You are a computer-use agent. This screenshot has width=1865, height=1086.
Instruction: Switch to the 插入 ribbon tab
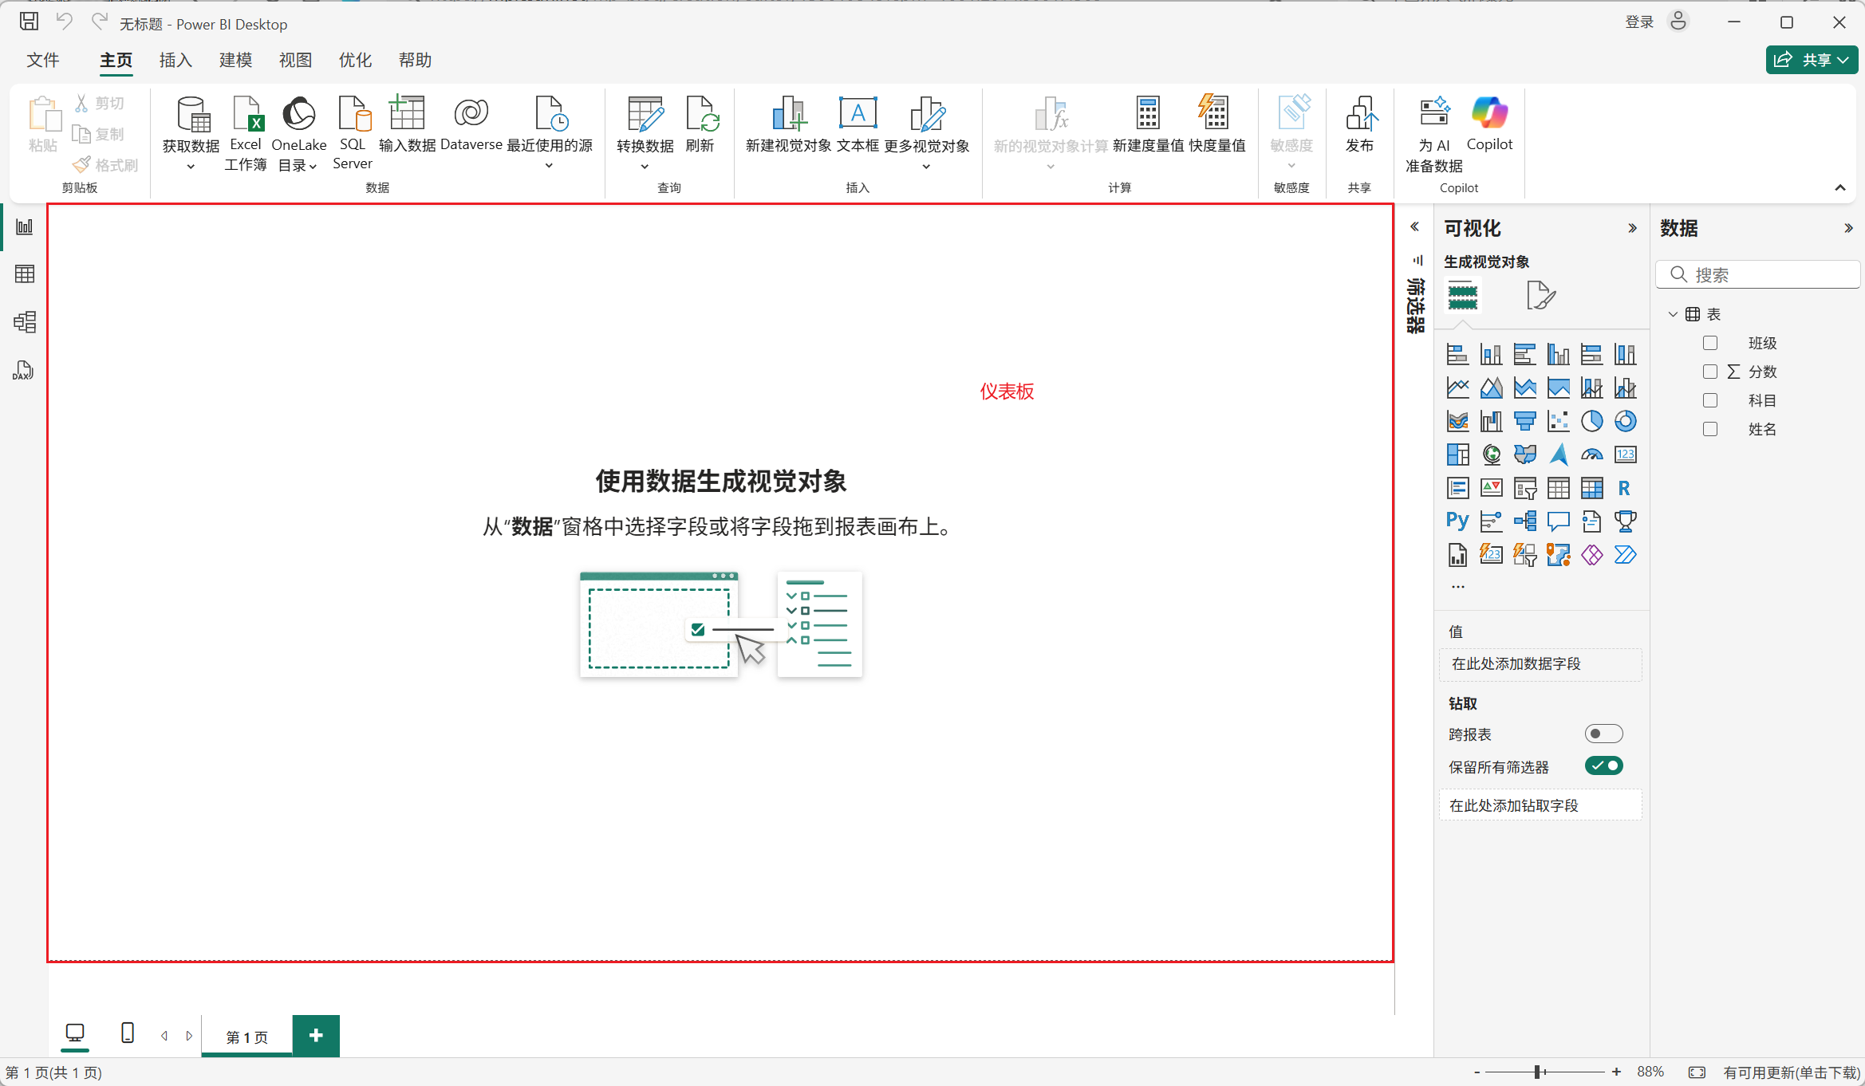point(175,61)
